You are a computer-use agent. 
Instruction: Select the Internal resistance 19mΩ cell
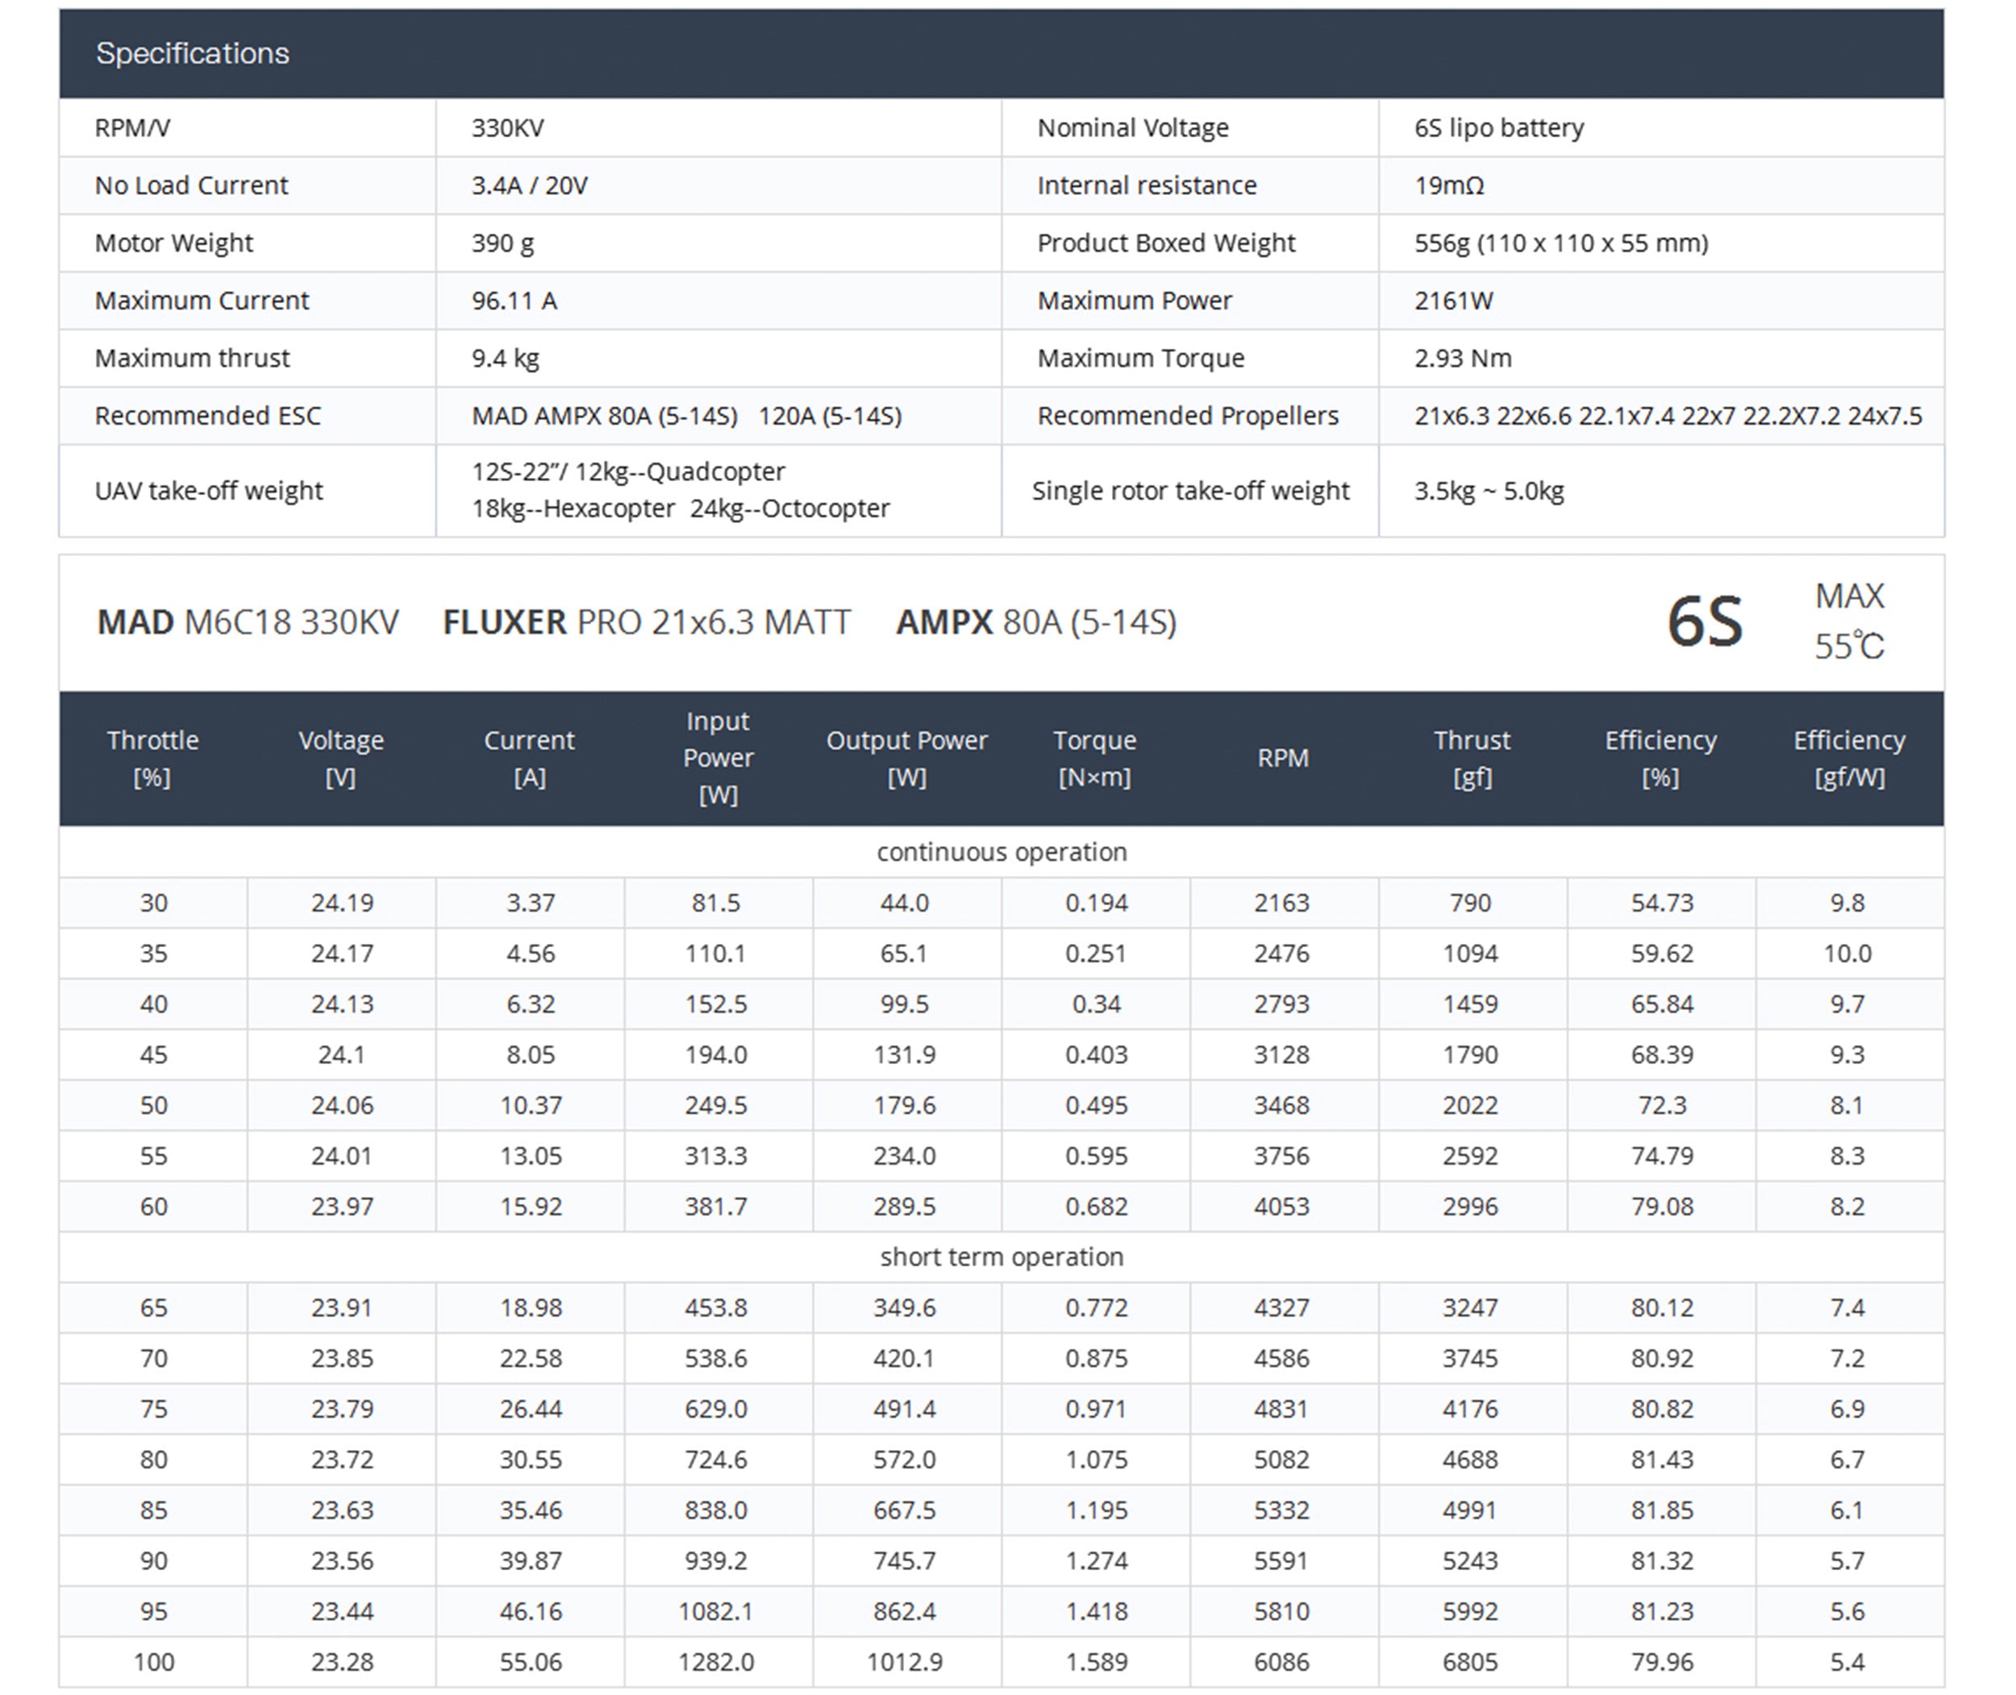pyautogui.click(x=1447, y=185)
